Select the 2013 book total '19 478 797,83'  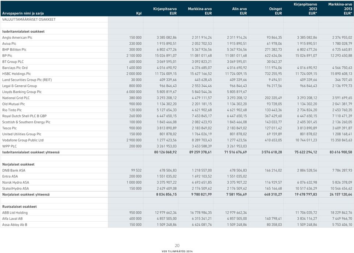(x=306, y=194)
